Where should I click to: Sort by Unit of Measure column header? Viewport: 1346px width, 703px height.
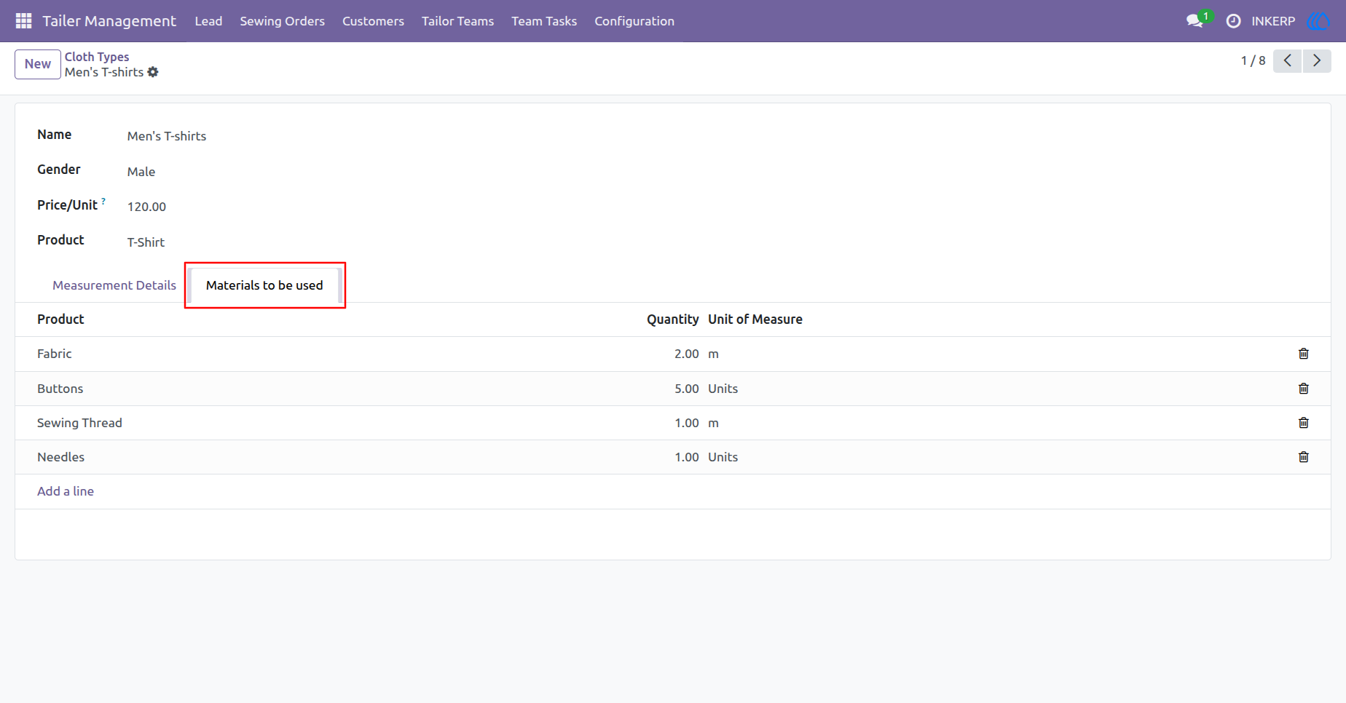[x=755, y=319]
